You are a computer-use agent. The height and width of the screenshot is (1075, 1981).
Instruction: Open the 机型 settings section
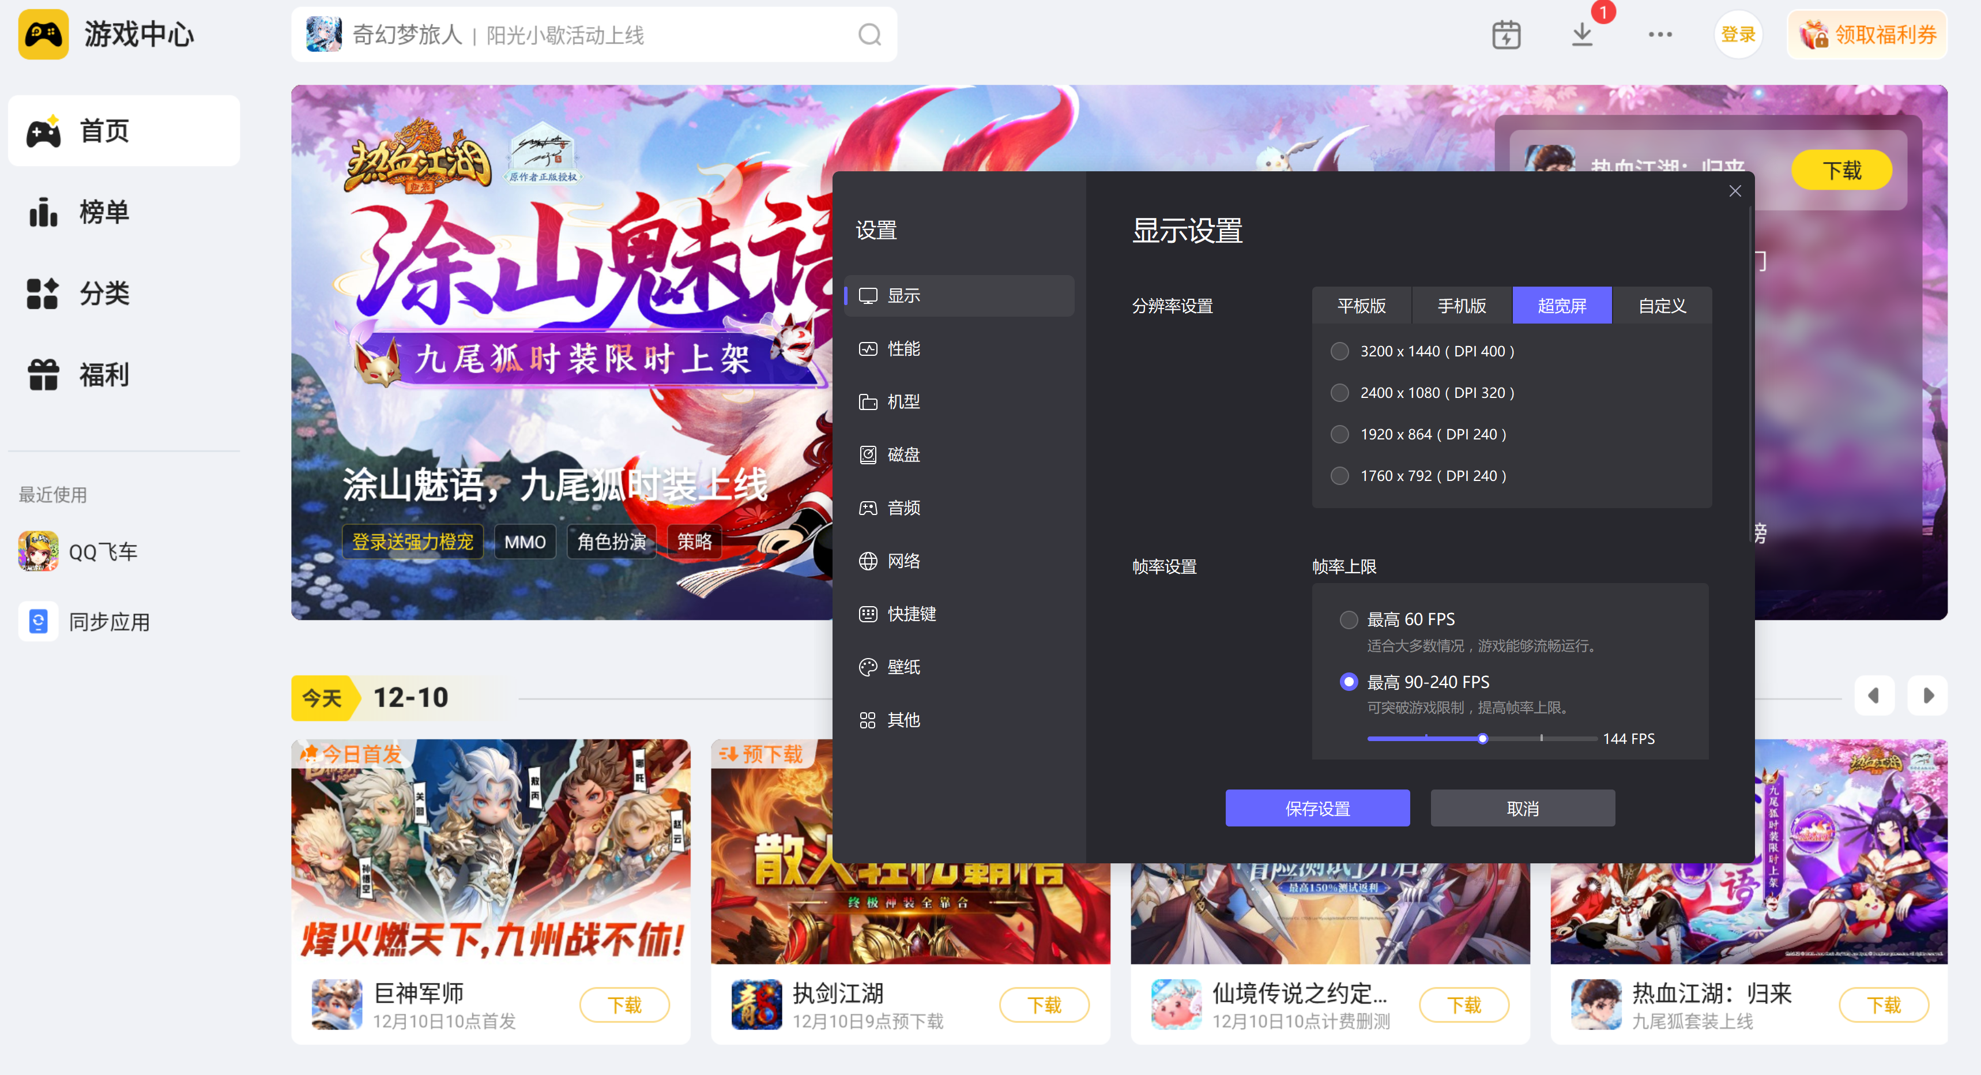point(905,401)
